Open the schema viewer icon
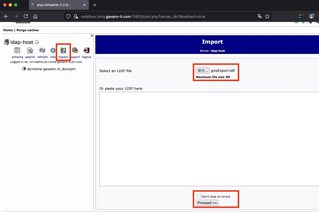The image size is (319, 216). pyautogui.click(x=17, y=50)
